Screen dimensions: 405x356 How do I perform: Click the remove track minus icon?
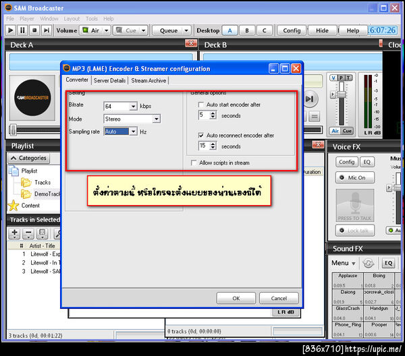click(x=28, y=233)
